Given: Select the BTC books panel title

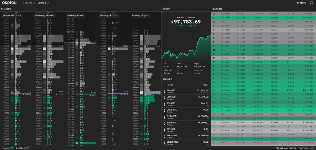Looking at the screenshot, I should click(6, 9).
